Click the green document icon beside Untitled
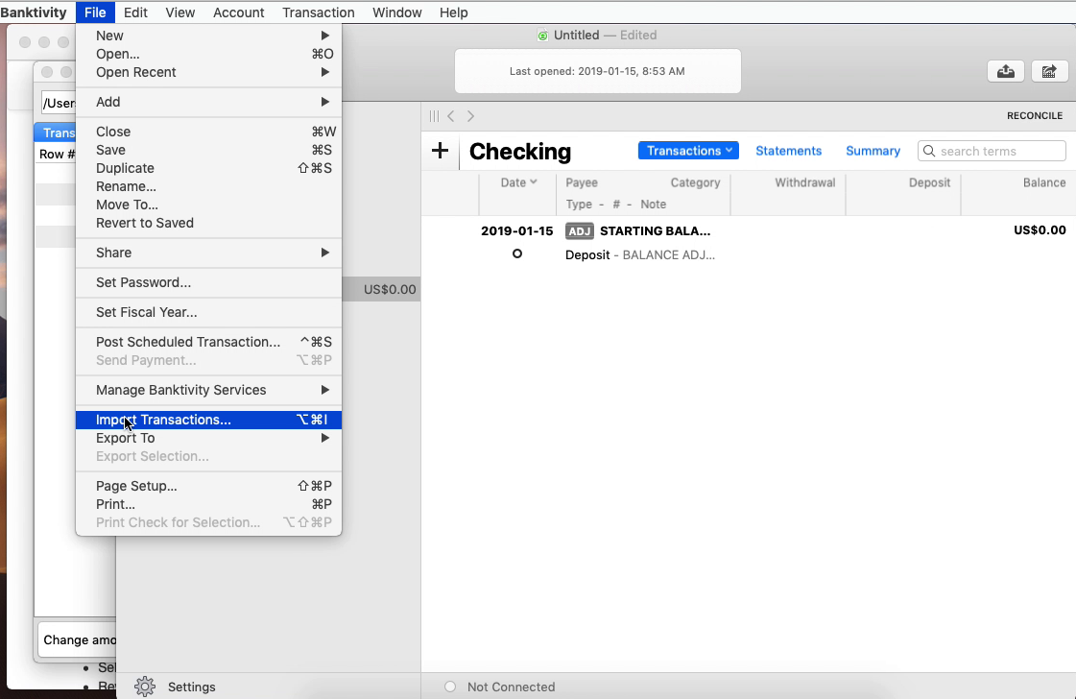Viewport: 1076px width, 699px height. tap(543, 35)
